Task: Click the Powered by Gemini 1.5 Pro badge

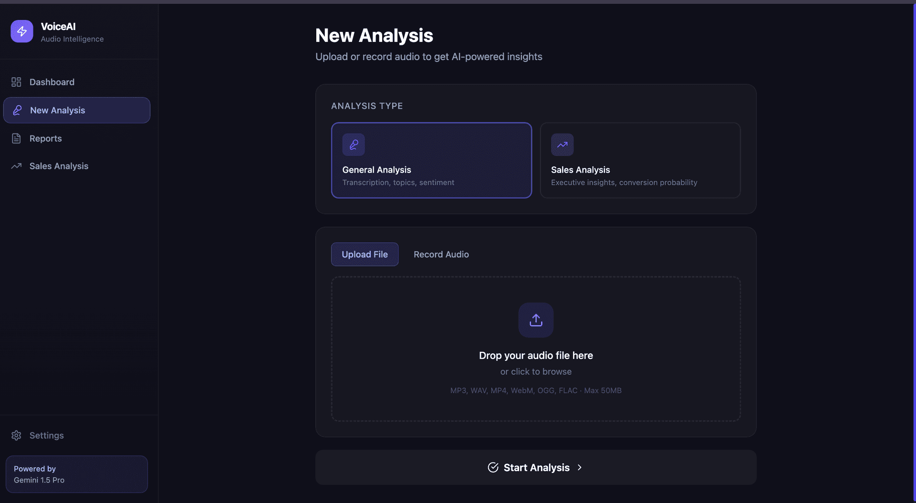Action: pyautogui.click(x=77, y=474)
